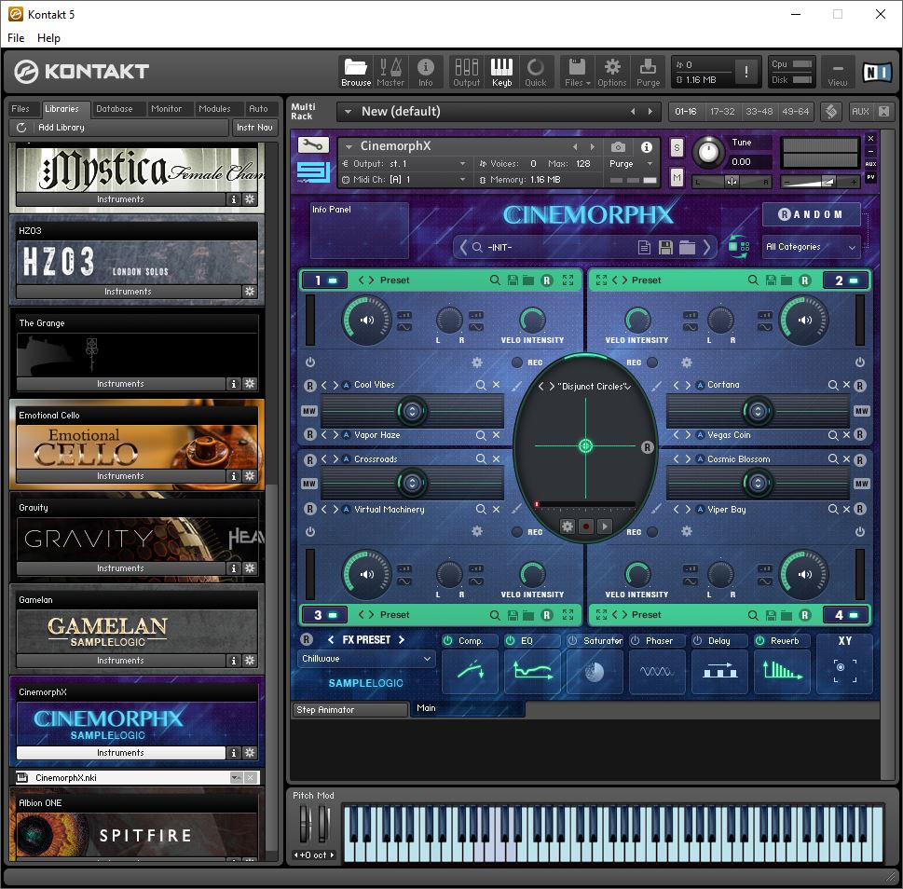Viewport: 903px width, 889px height.
Task: Adjust the Cool Vibes mix slider
Action: (x=412, y=411)
